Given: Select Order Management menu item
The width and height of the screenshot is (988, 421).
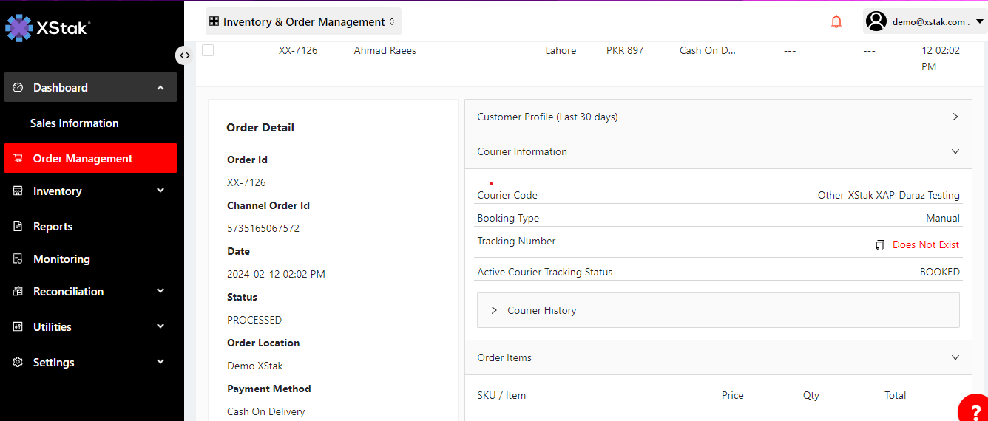Looking at the screenshot, I should [x=83, y=159].
